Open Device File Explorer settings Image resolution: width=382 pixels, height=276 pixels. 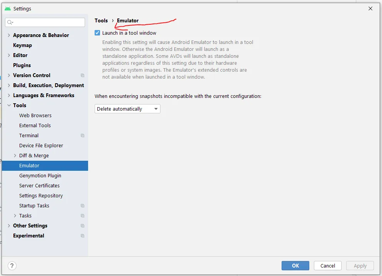[41, 145]
